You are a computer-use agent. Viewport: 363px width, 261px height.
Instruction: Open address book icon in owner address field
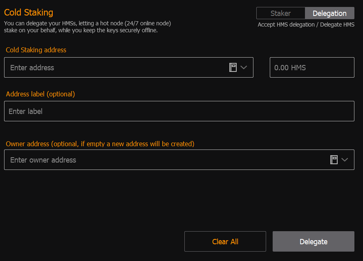[334, 160]
